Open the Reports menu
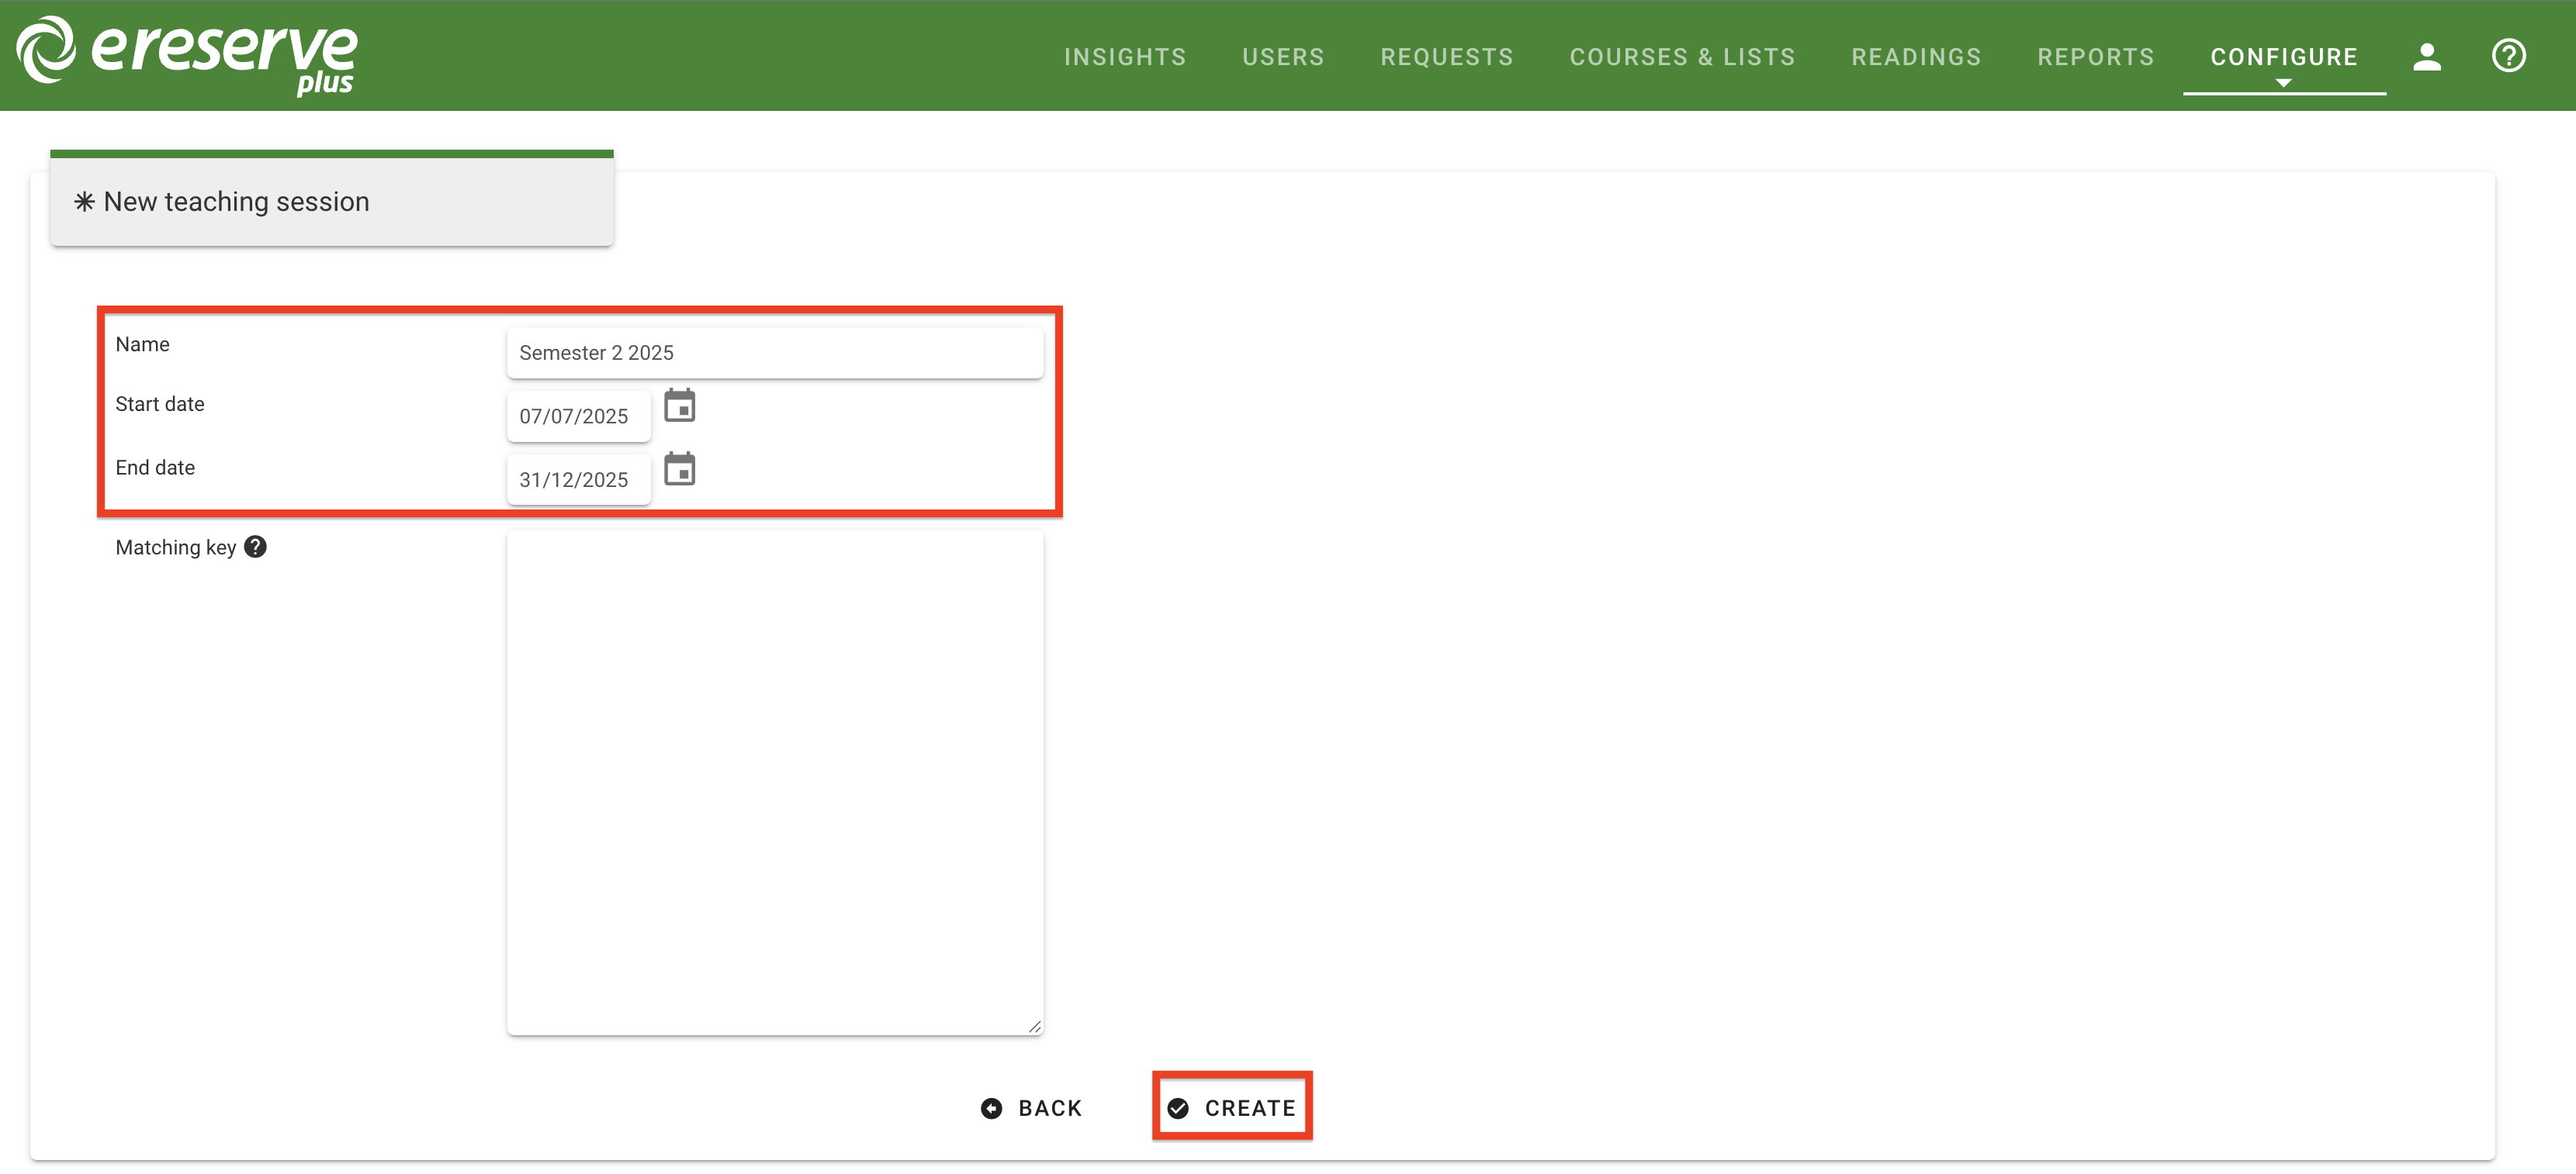This screenshot has height=1174, width=2576. [x=2095, y=57]
